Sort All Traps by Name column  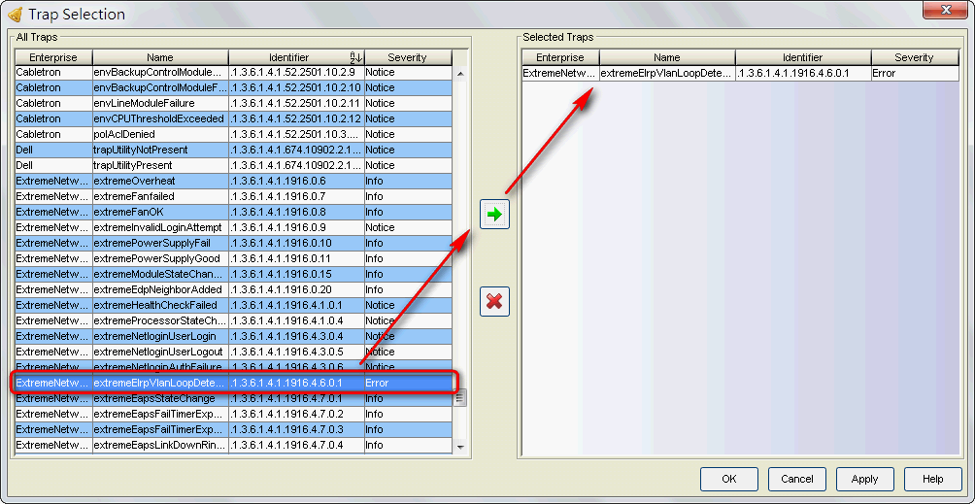click(x=160, y=57)
